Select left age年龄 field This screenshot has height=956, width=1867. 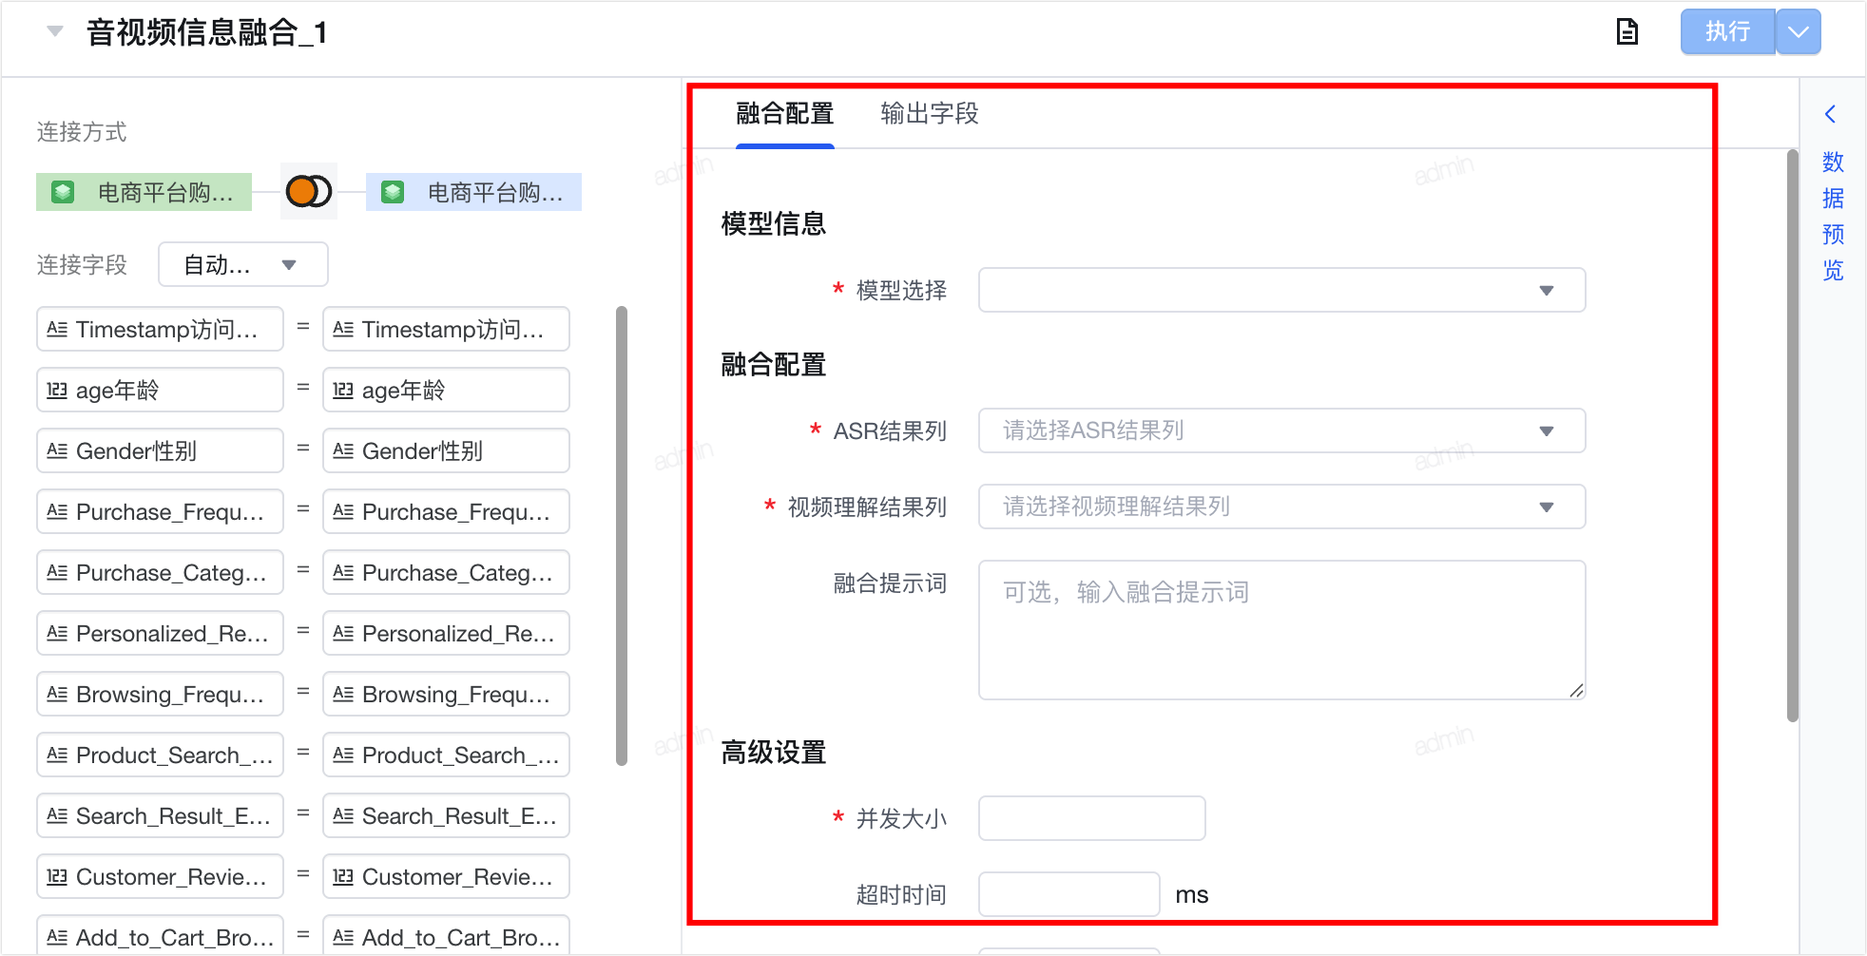(160, 390)
